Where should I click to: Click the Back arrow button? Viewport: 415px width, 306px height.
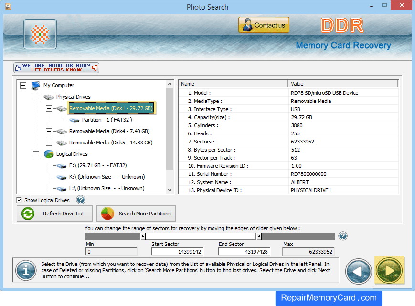point(358,271)
